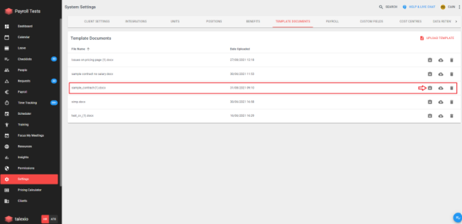Click the talexio logo at bottom
462x224 pixels.
[x=17, y=219]
